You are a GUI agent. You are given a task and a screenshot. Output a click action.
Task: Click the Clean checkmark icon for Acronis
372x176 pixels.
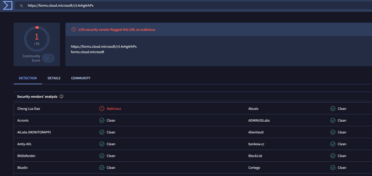click(102, 120)
